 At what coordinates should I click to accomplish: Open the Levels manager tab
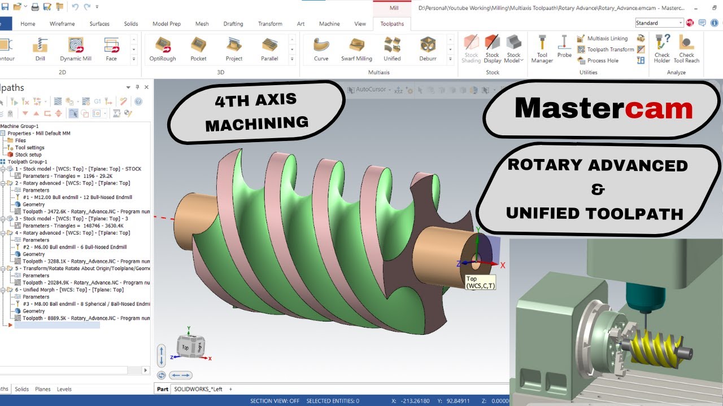pyautogui.click(x=64, y=389)
